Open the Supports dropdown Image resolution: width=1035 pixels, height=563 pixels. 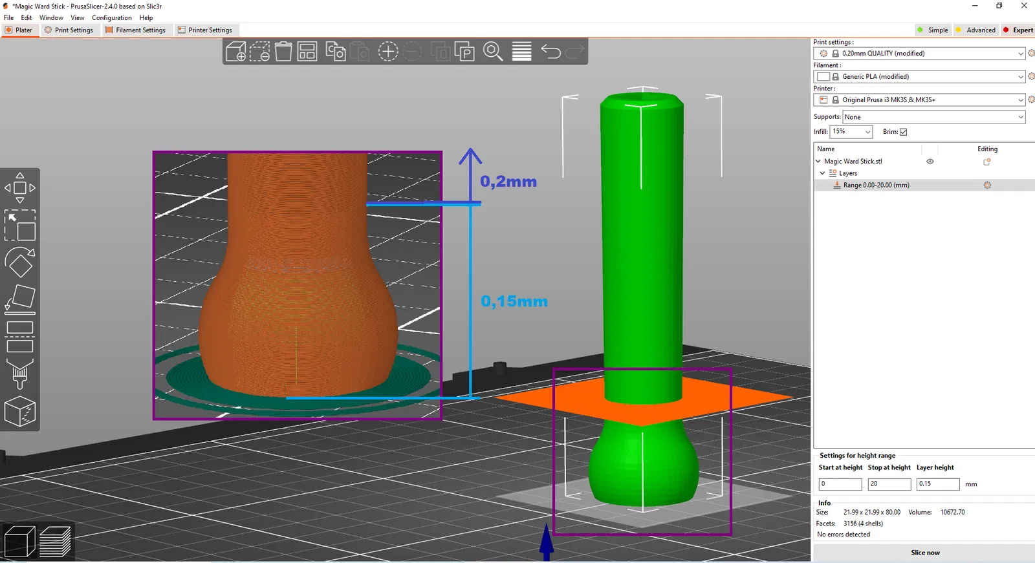click(x=934, y=117)
